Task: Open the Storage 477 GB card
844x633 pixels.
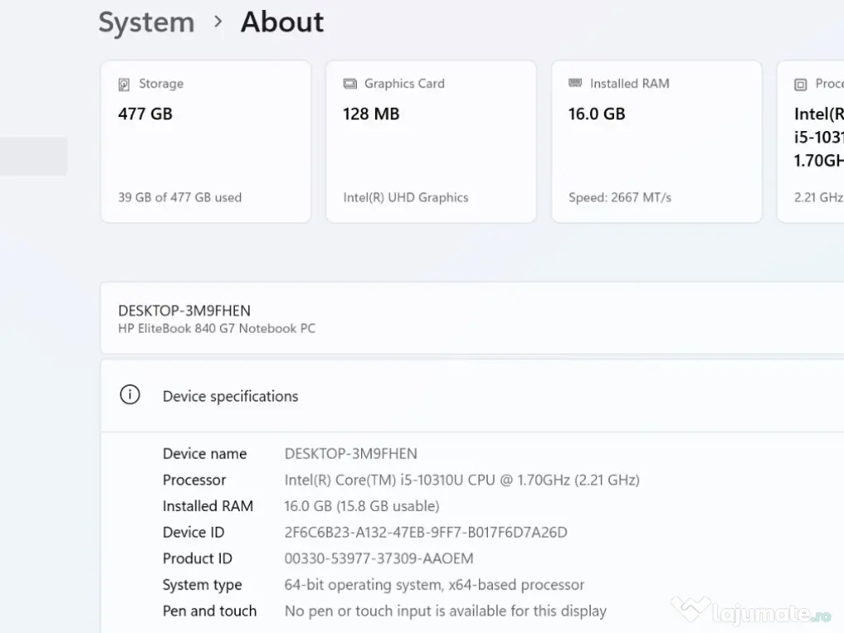Action: point(205,141)
